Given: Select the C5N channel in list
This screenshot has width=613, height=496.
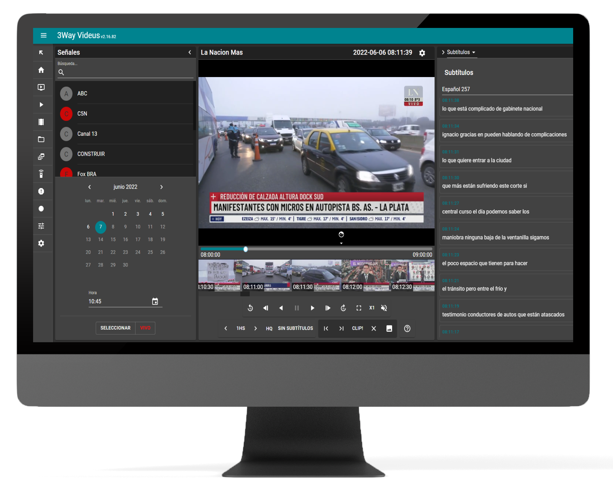Looking at the screenshot, I should (82, 114).
